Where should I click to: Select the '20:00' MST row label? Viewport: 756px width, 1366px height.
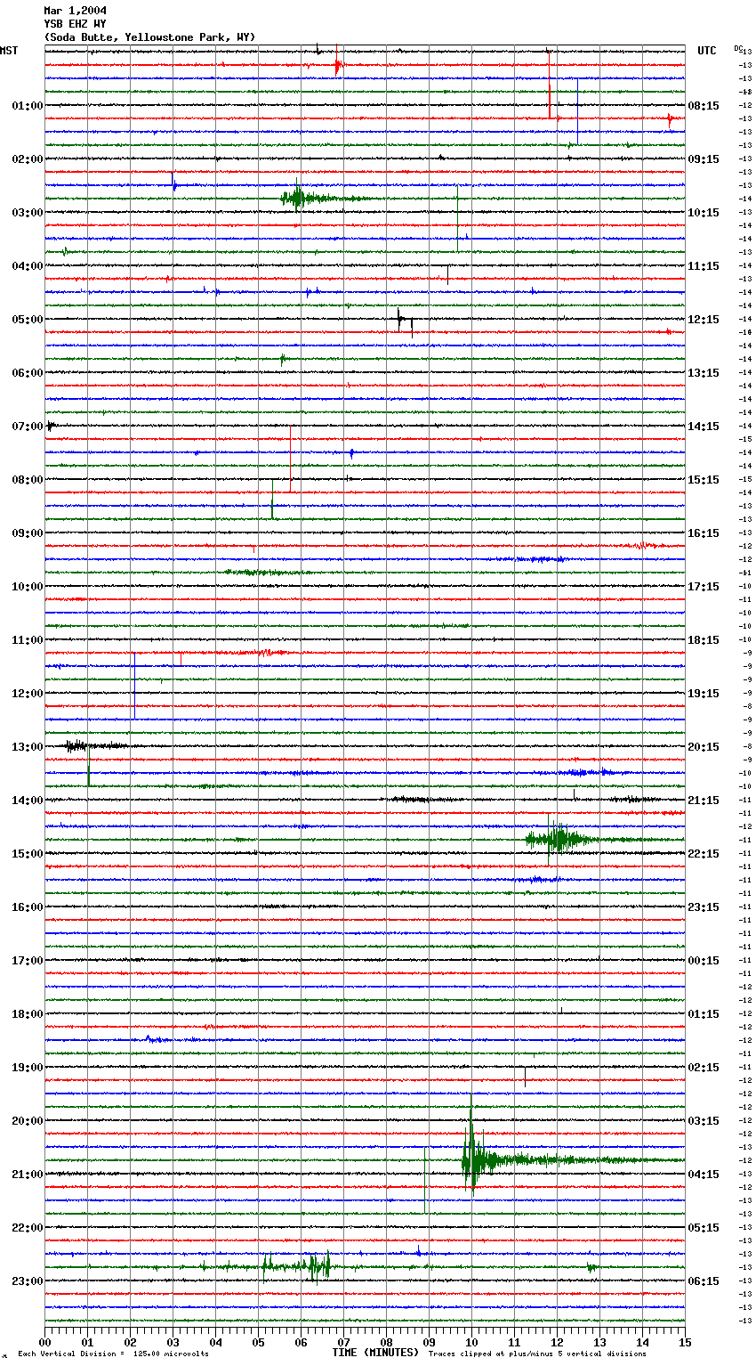tap(28, 1121)
